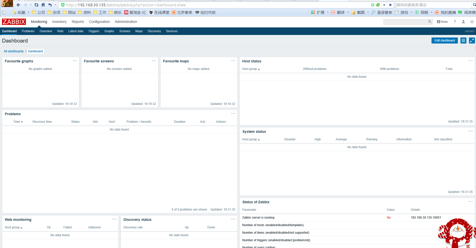Open Discovery status widget menu dots
This screenshot has height=248, width=476.
tap(233, 219)
